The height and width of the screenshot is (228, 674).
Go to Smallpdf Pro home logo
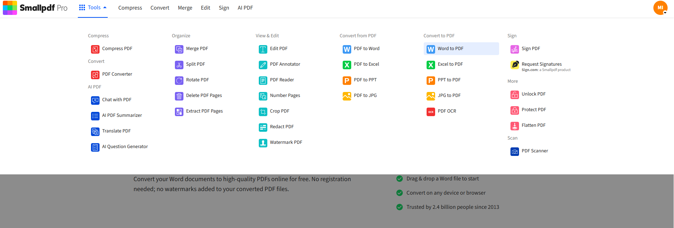pyautogui.click(x=35, y=8)
